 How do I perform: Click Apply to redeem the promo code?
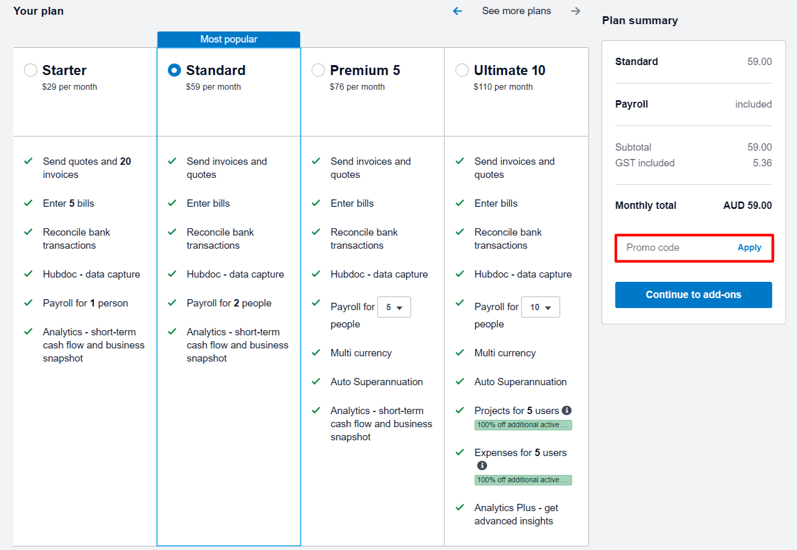[x=749, y=247]
